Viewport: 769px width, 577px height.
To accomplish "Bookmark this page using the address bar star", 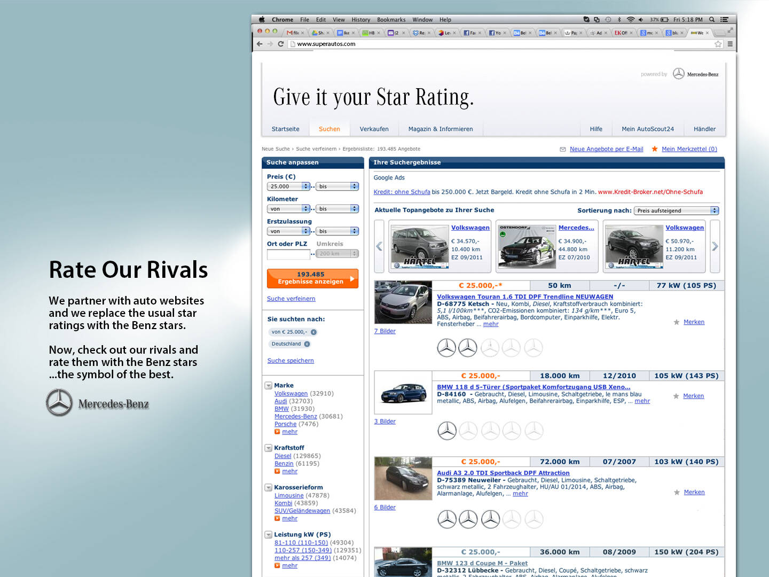I will (718, 44).
